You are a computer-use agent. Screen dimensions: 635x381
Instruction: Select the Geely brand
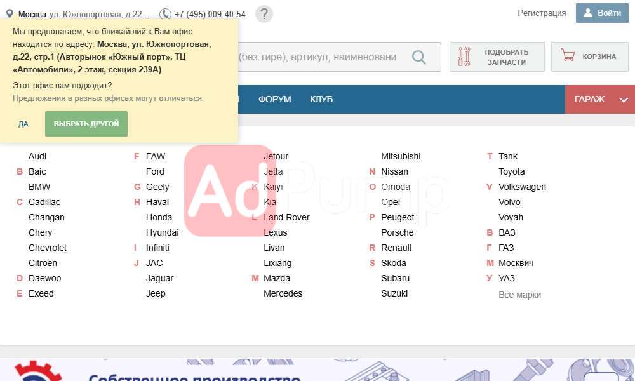coord(157,187)
